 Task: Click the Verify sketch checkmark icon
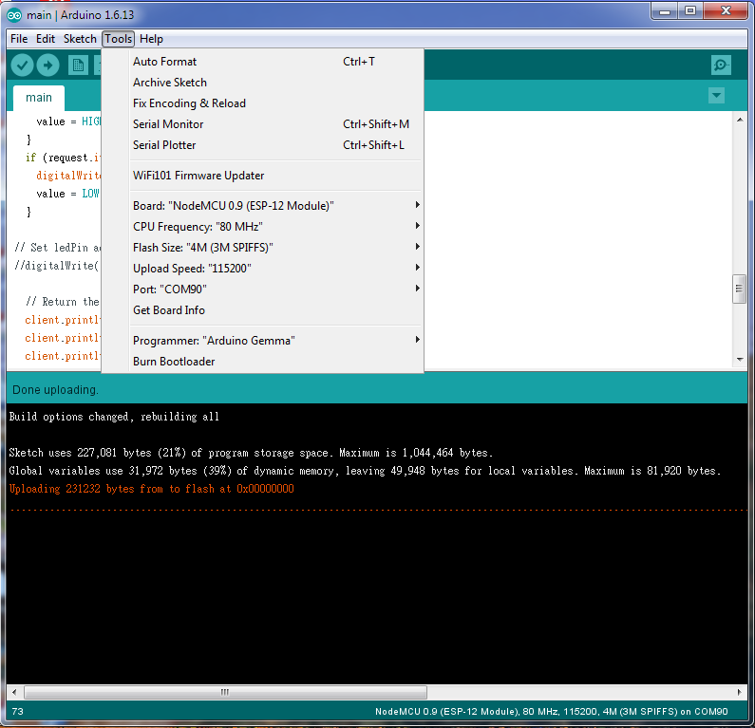tap(23, 65)
